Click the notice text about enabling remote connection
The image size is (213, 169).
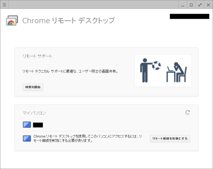click(x=88, y=138)
